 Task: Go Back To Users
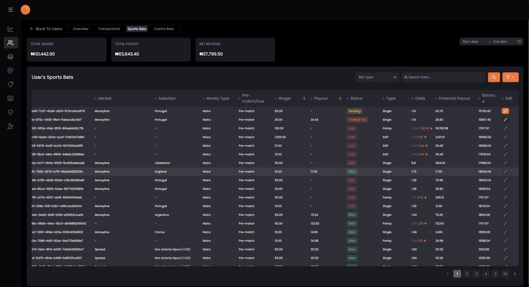46,29
